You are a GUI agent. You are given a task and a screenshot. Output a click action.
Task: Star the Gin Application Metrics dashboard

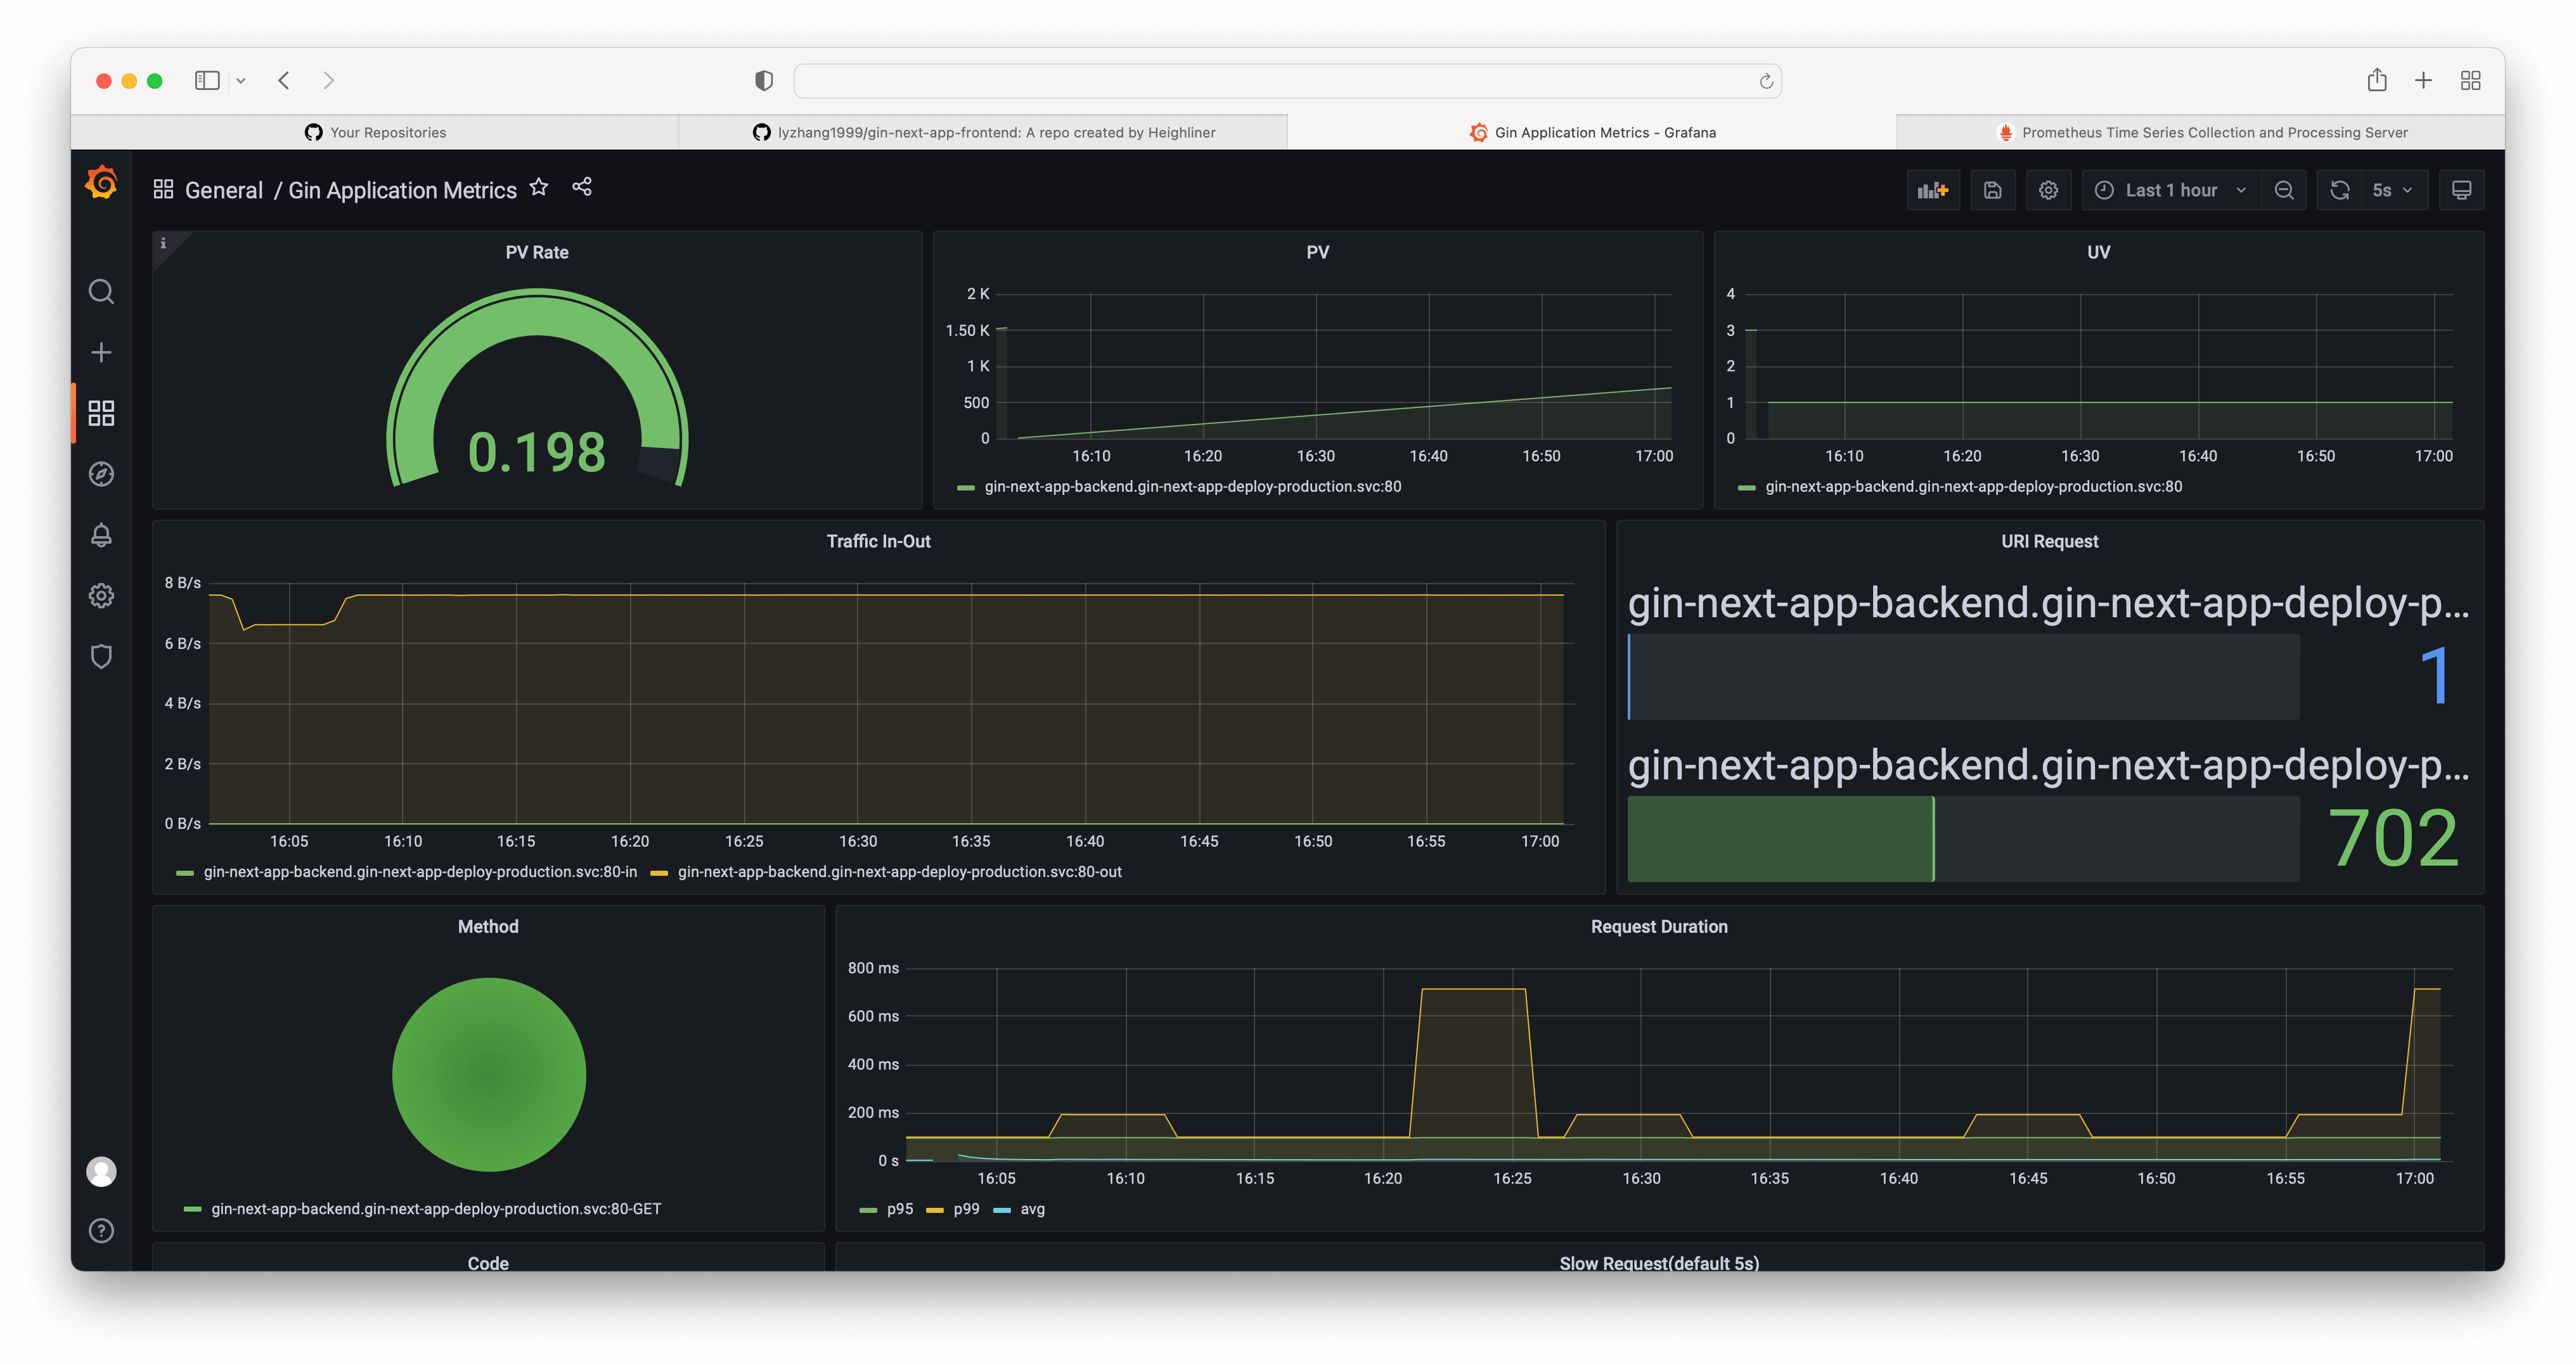point(539,187)
